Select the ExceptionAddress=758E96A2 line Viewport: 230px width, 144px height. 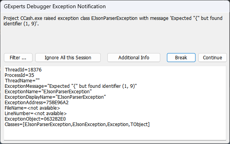point(36,103)
